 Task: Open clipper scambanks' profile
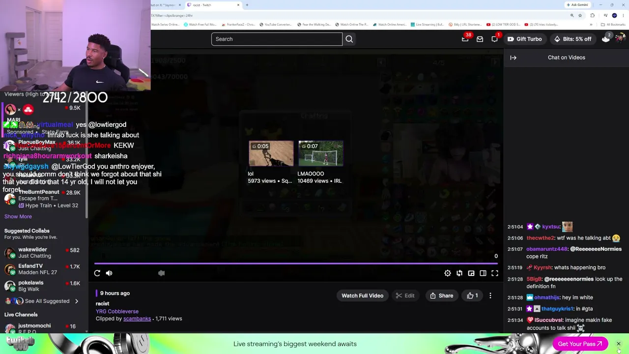point(137,319)
